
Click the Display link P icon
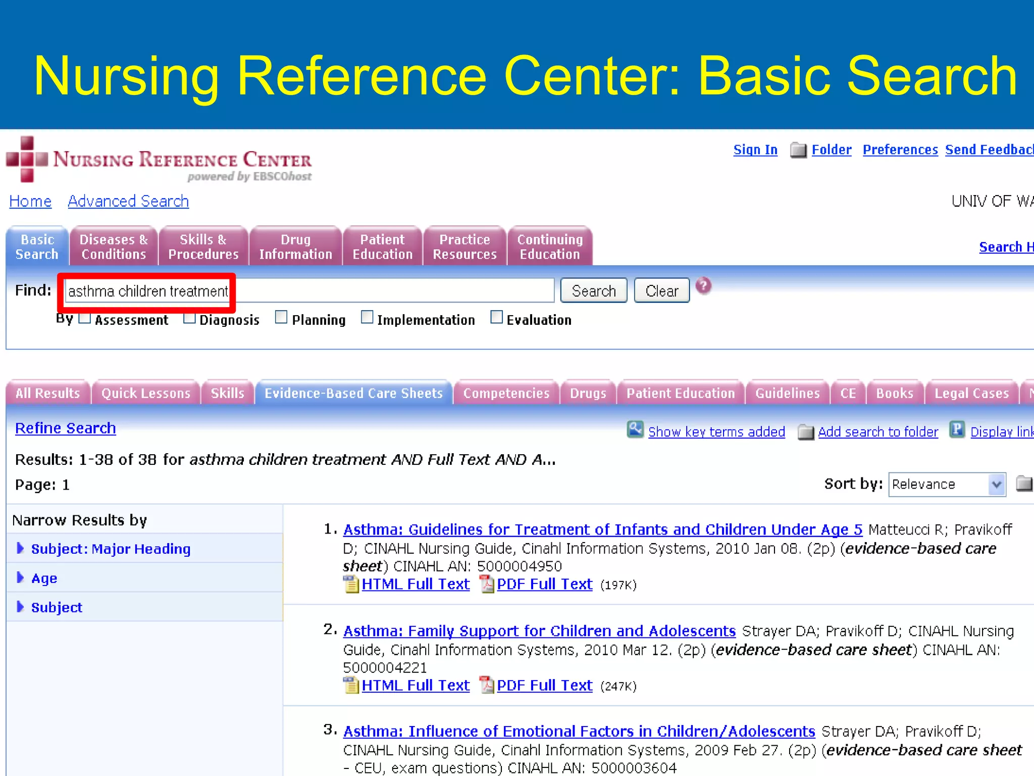point(957,429)
